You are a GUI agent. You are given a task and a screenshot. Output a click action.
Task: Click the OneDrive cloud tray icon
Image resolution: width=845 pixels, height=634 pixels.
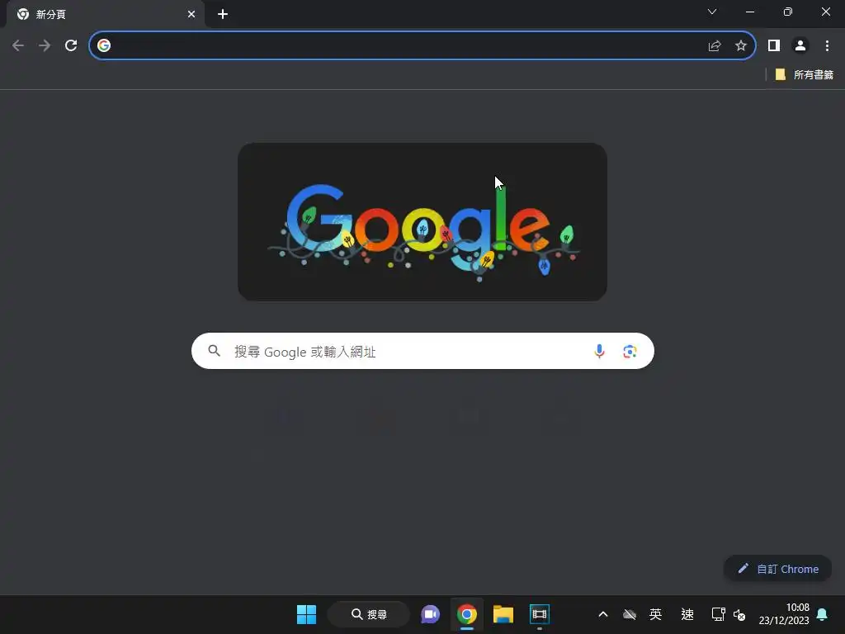click(630, 614)
